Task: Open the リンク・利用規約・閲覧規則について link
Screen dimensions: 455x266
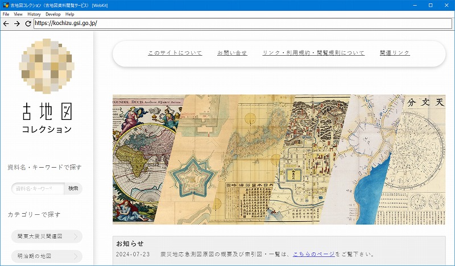Action: click(x=313, y=53)
